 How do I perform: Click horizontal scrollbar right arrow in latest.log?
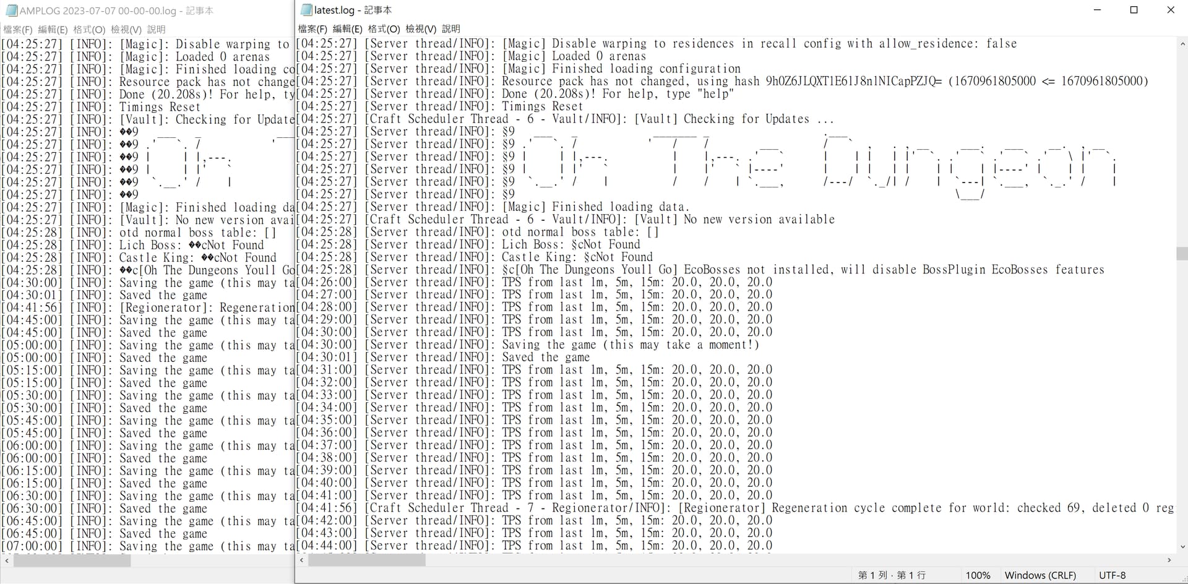(x=1169, y=560)
